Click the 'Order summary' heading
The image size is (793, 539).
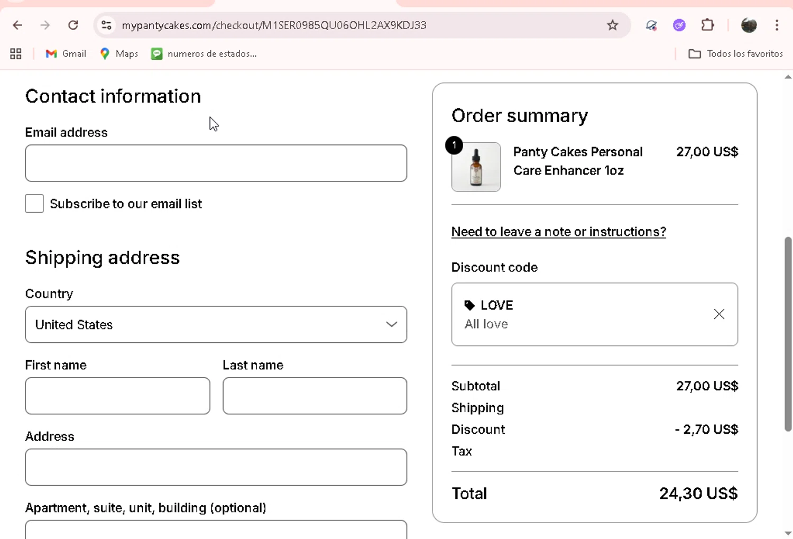click(519, 116)
